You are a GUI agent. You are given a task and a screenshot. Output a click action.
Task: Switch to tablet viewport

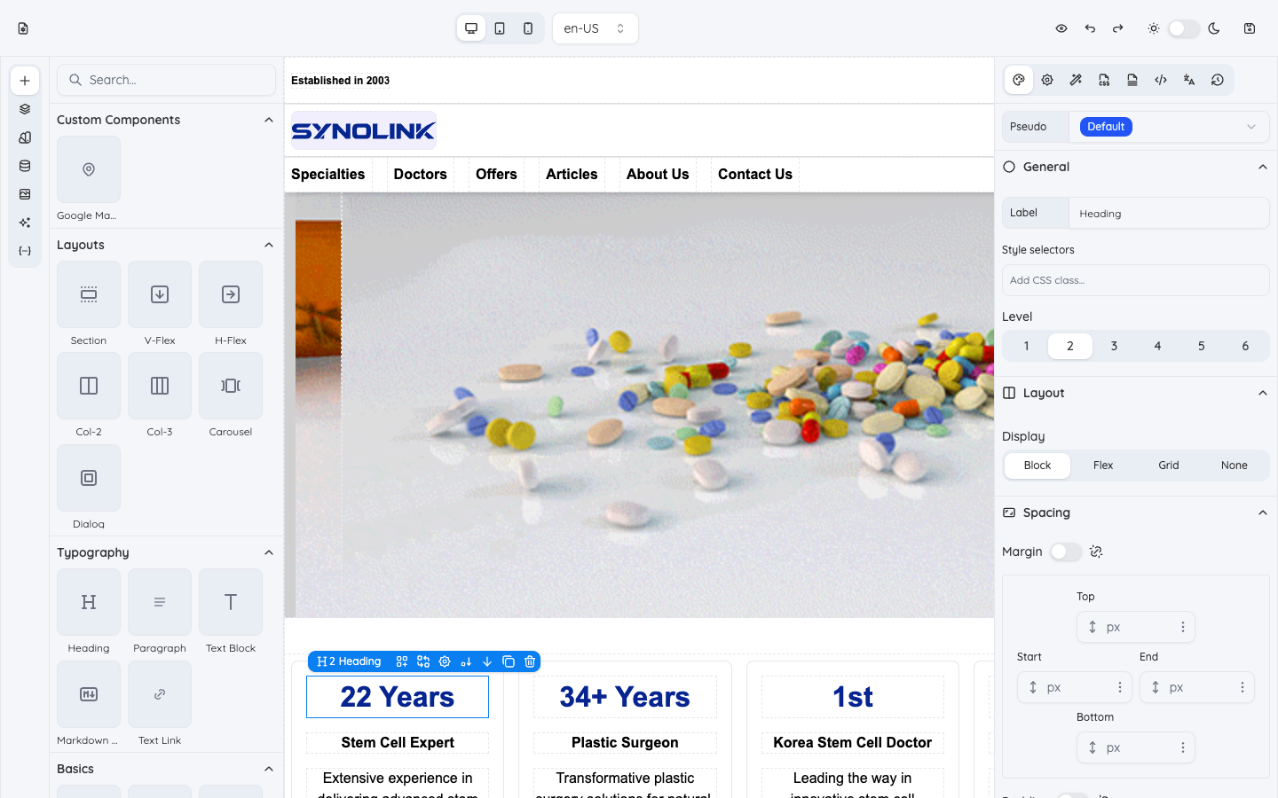(500, 28)
